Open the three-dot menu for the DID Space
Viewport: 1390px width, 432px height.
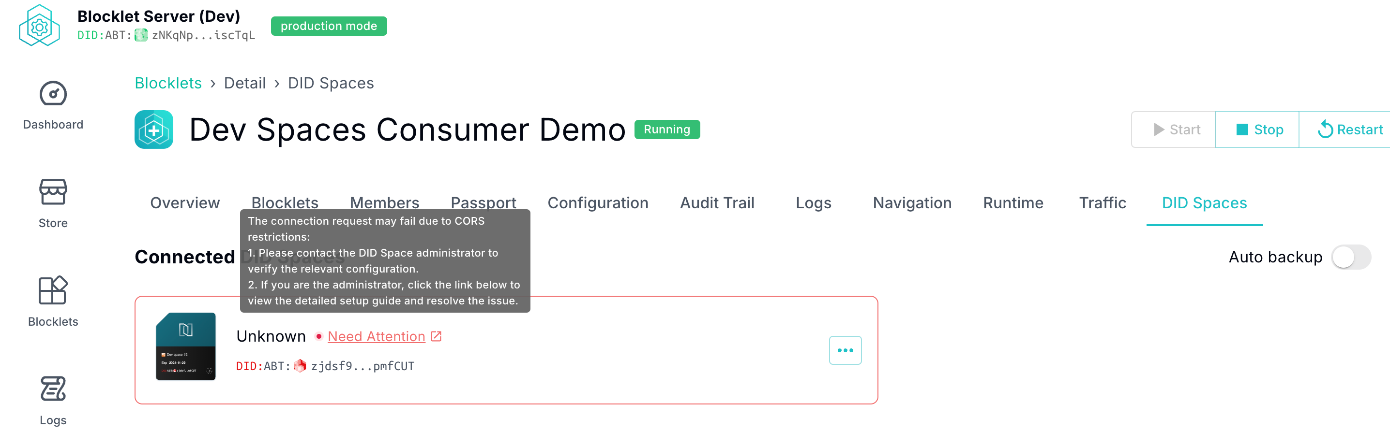click(x=845, y=351)
